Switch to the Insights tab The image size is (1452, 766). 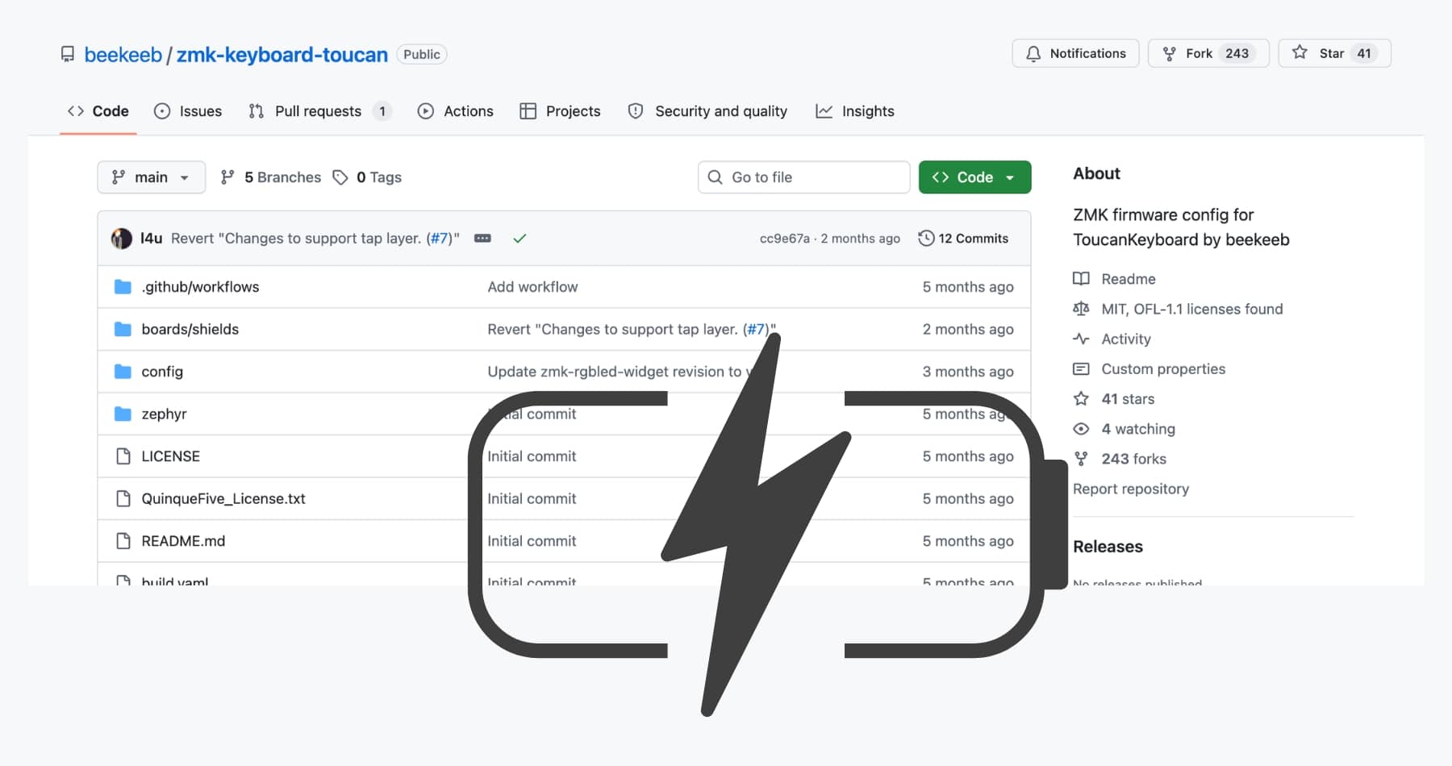click(855, 111)
